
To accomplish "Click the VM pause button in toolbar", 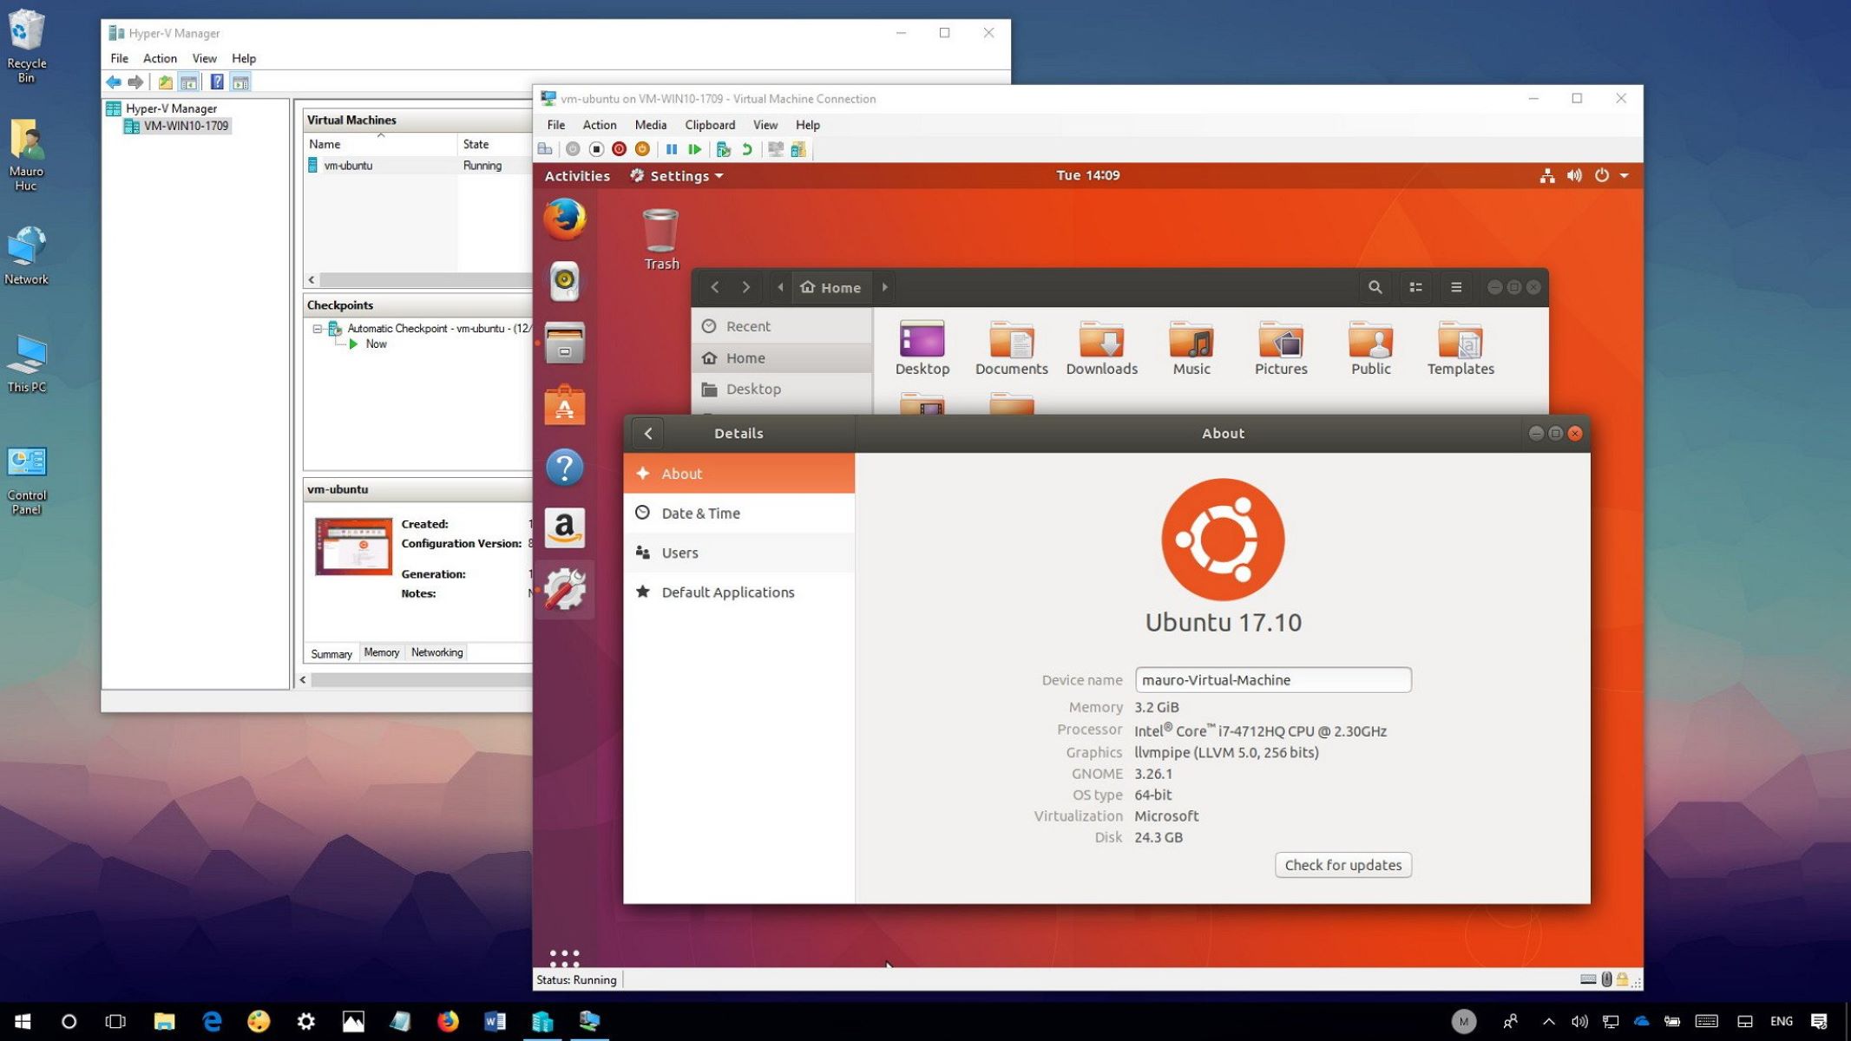I will 670,148.
